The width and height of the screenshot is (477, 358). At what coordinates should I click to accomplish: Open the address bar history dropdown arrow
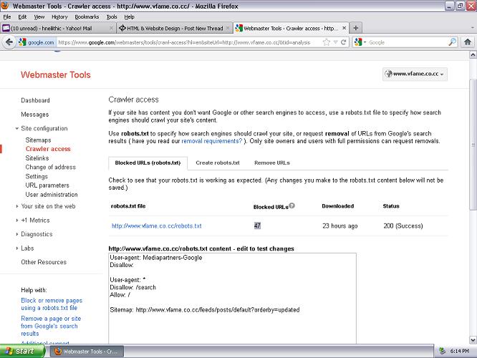[335, 42]
